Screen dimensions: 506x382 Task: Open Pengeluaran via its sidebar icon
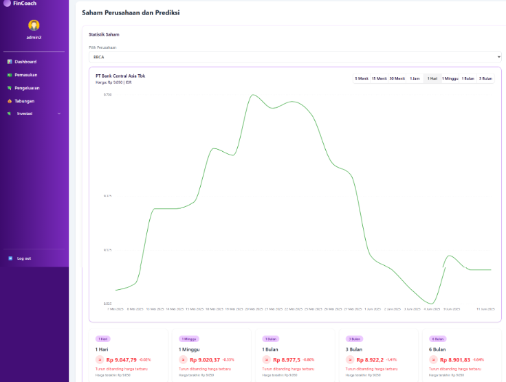(x=10, y=88)
